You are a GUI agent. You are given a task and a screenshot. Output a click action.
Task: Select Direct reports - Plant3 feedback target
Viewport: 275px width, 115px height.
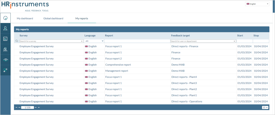click(x=184, y=83)
